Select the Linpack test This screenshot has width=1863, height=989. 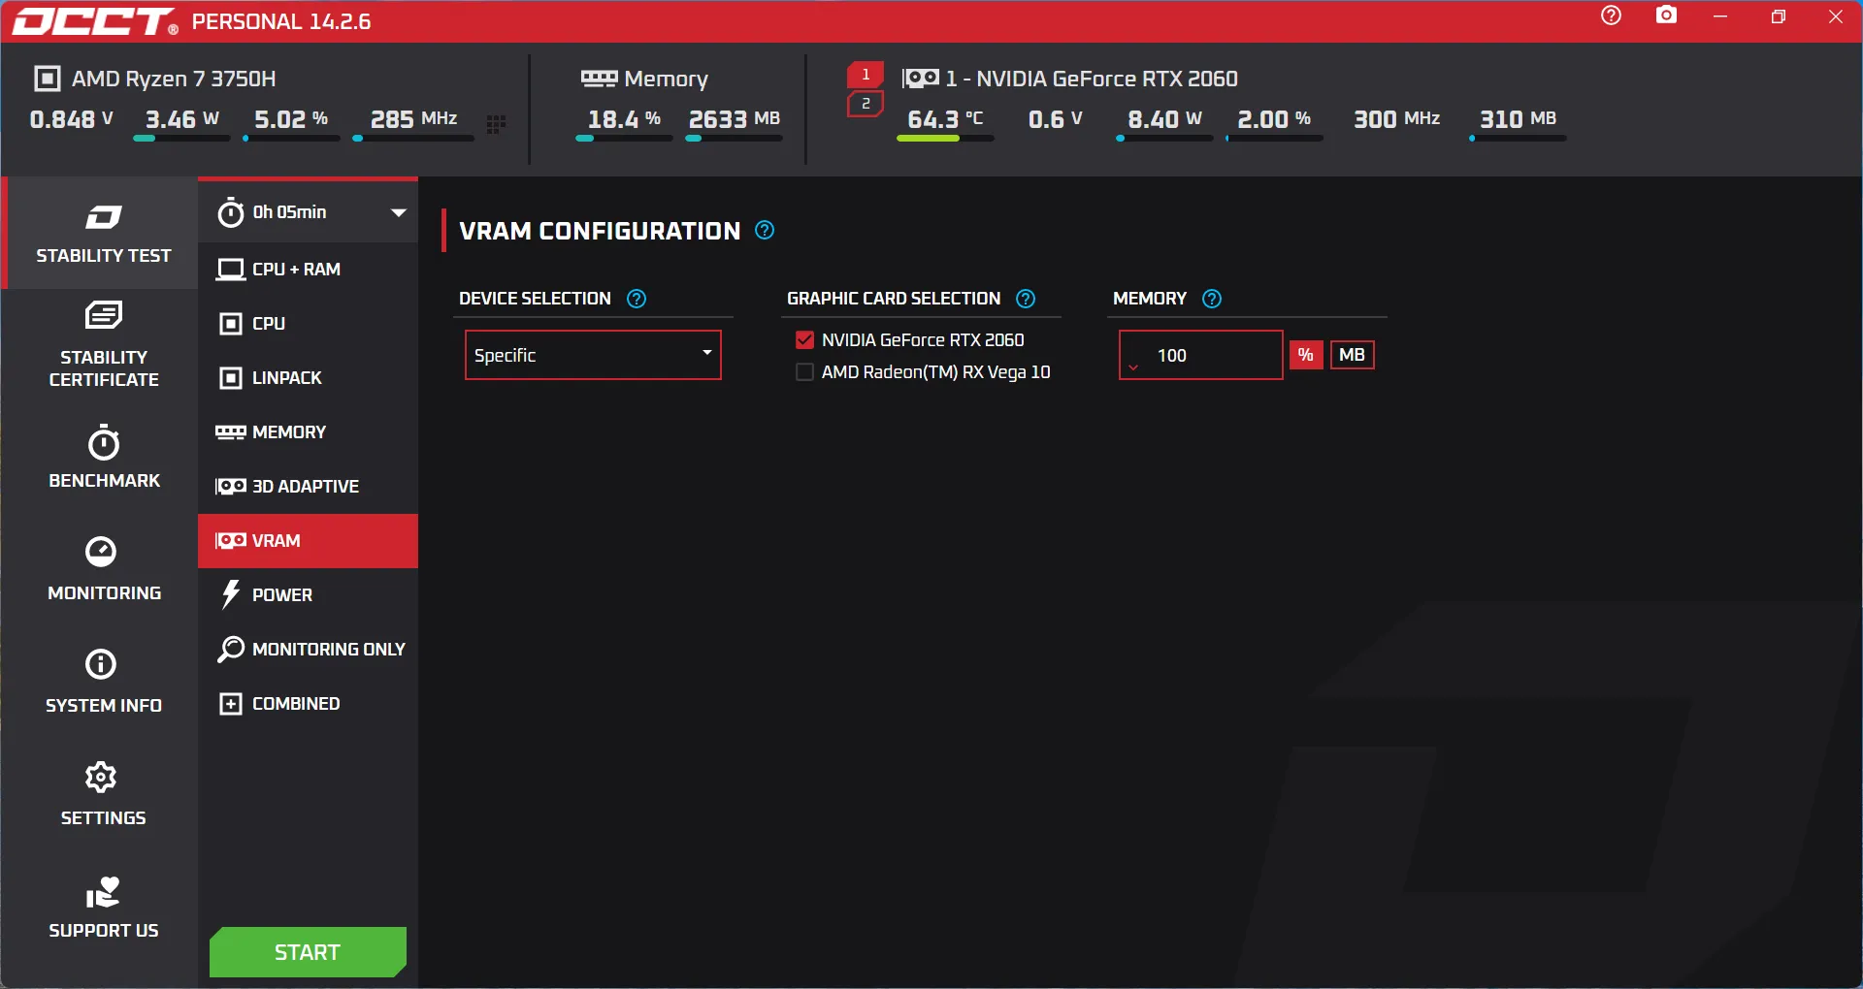[x=286, y=378]
